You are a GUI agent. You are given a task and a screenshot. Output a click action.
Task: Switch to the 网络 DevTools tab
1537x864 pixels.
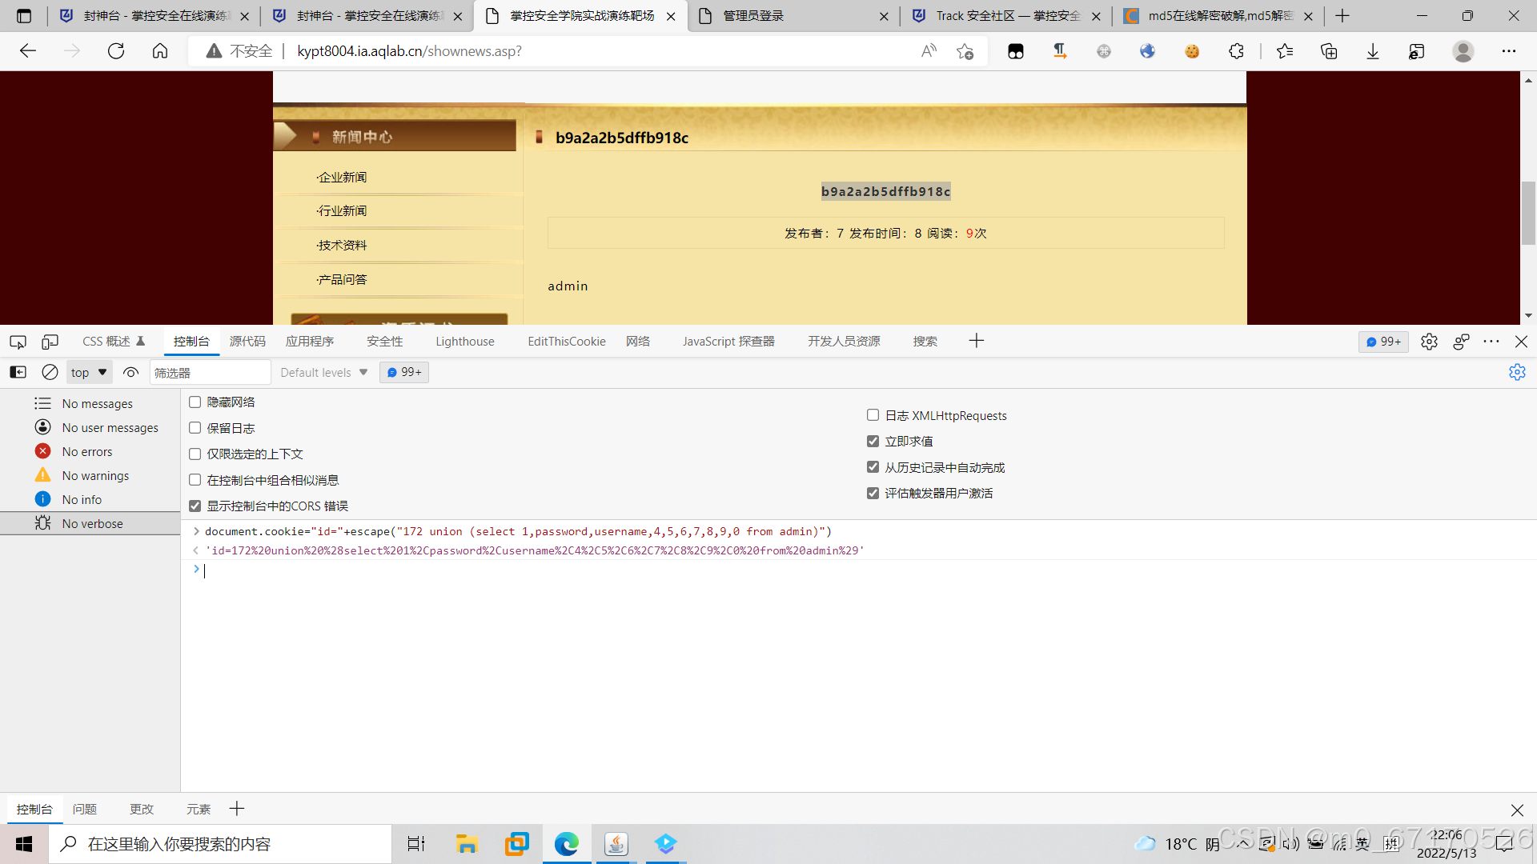tap(638, 342)
